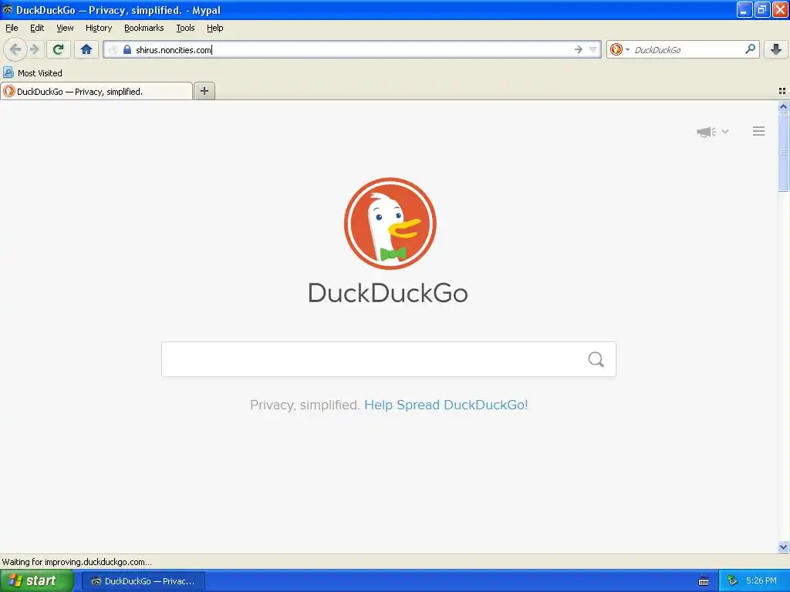The height and width of the screenshot is (592, 790).
Task: Open the Bookmarks menu
Action: pos(144,28)
